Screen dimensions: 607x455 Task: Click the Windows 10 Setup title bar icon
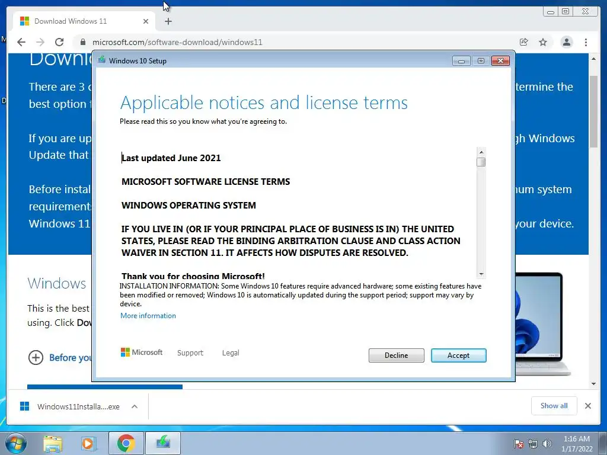(102, 60)
